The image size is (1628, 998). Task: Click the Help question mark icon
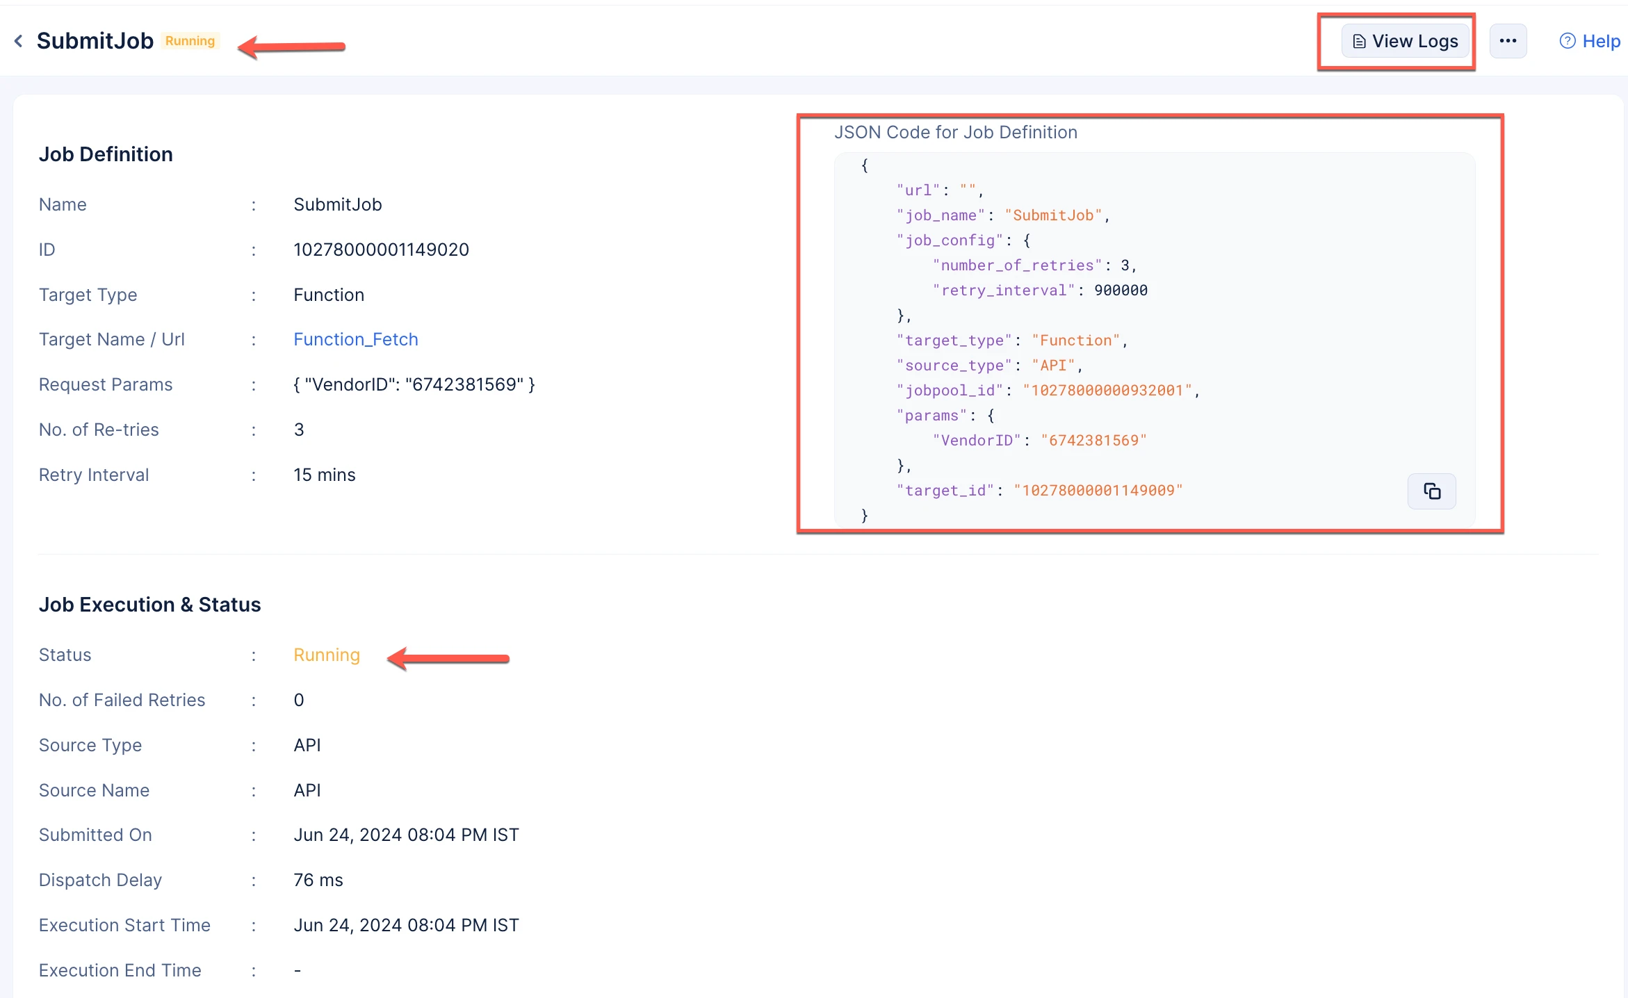[x=1568, y=42]
